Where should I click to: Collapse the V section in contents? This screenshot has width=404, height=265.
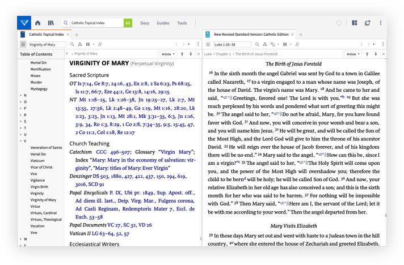(x=20, y=141)
